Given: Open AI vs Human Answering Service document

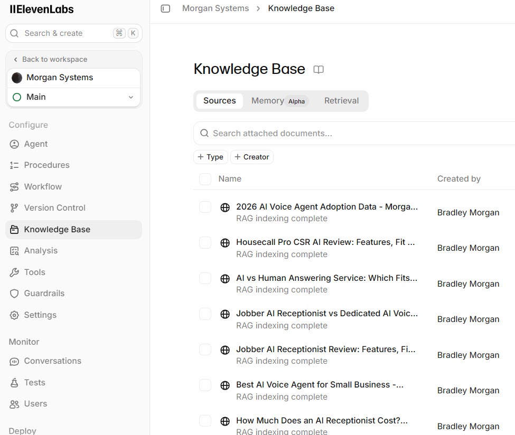Looking at the screenshot, I should tap(326, 278).
